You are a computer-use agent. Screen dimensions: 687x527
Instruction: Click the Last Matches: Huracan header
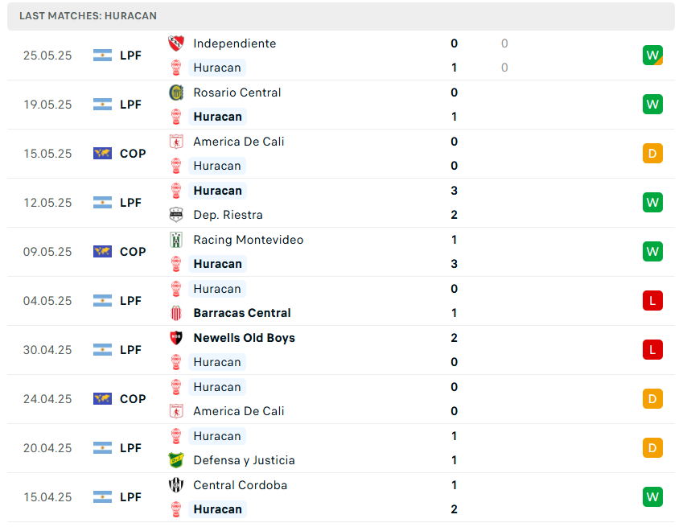[x=88, y=16]
